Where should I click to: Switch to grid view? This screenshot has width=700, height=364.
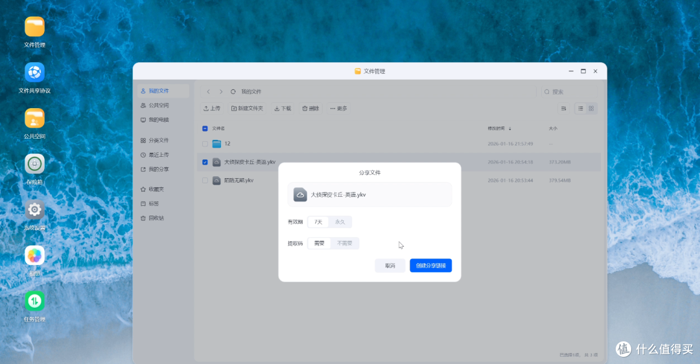pyautogui.click(x=591, y=108)
